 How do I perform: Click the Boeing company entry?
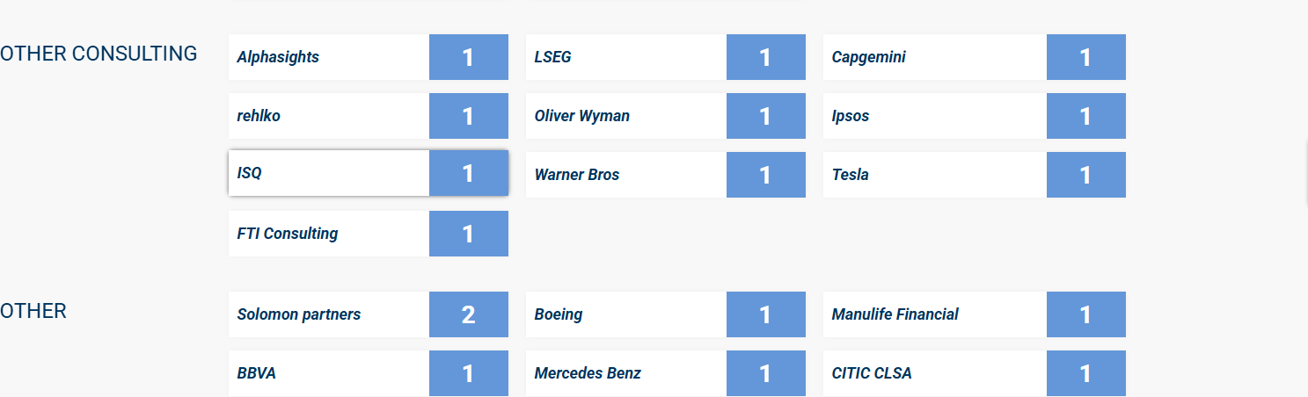pos(626,314)
